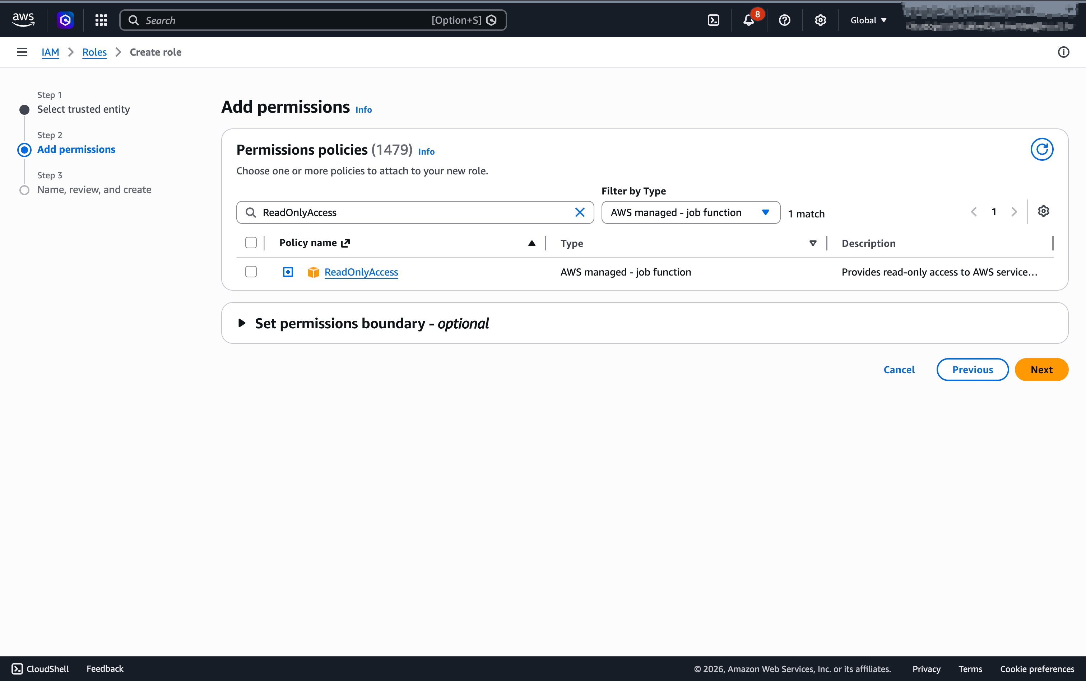
Task: Click page number 1 in pagination
Action: (994, 212)
